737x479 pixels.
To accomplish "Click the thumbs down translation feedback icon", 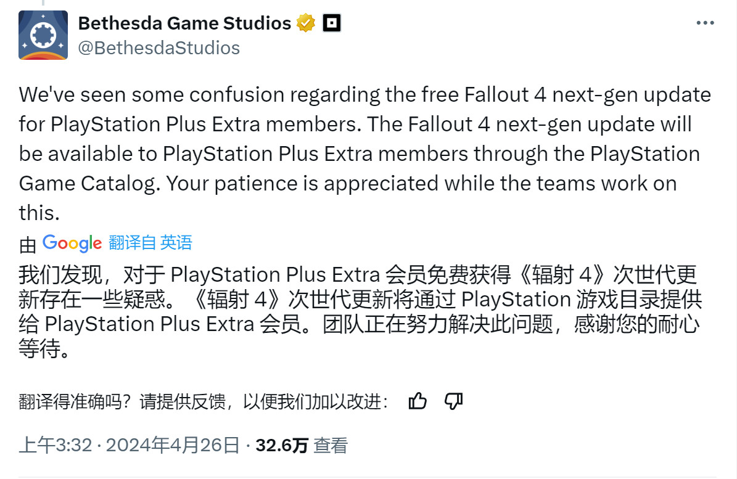I will [453, 401].
